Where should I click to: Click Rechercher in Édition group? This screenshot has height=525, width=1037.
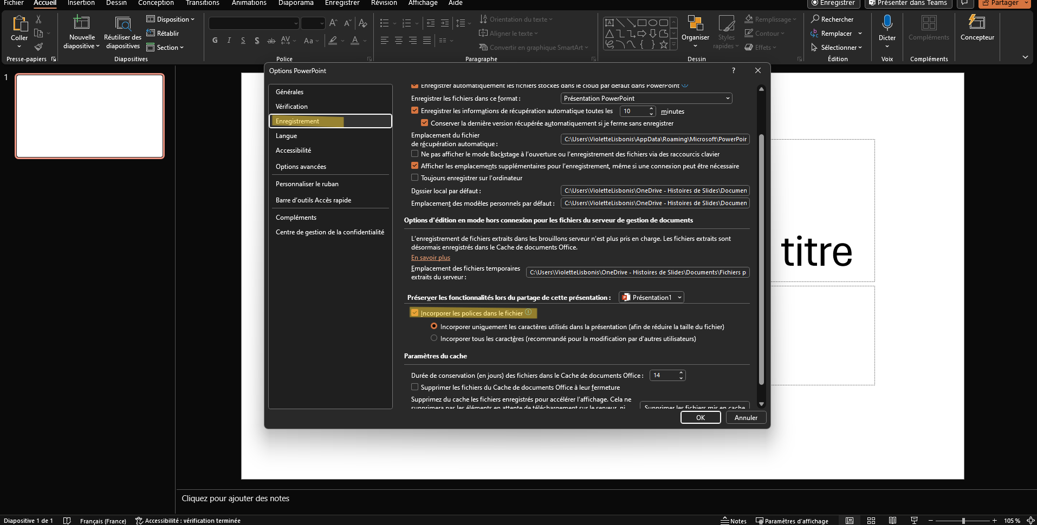[832, 19]
